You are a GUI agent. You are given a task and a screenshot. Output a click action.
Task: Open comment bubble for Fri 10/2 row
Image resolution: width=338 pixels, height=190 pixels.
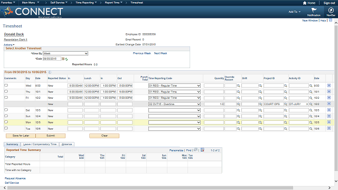(x=6, y=97)
